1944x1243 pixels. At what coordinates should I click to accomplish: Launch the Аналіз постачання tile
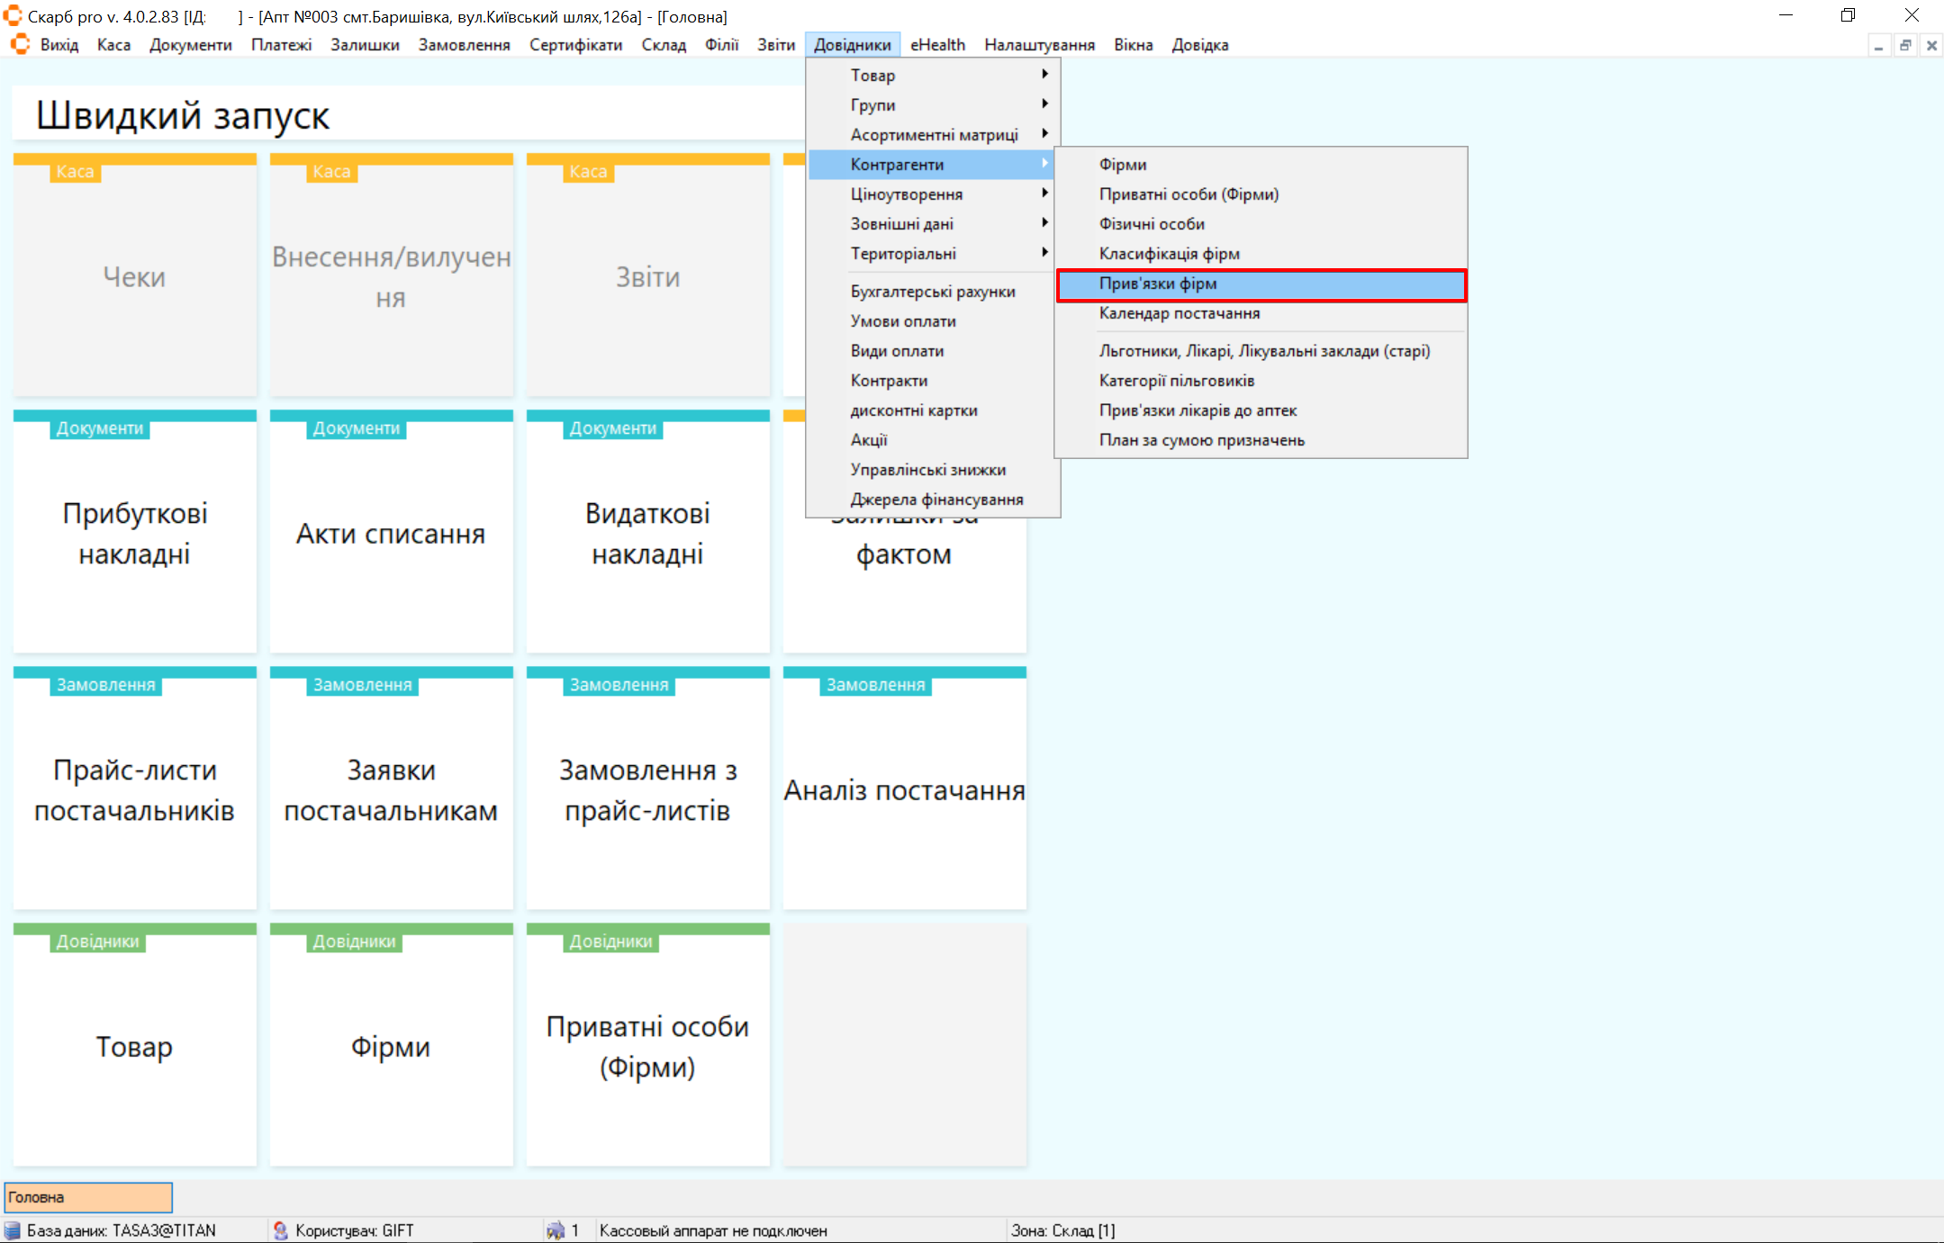coord(904,789)
